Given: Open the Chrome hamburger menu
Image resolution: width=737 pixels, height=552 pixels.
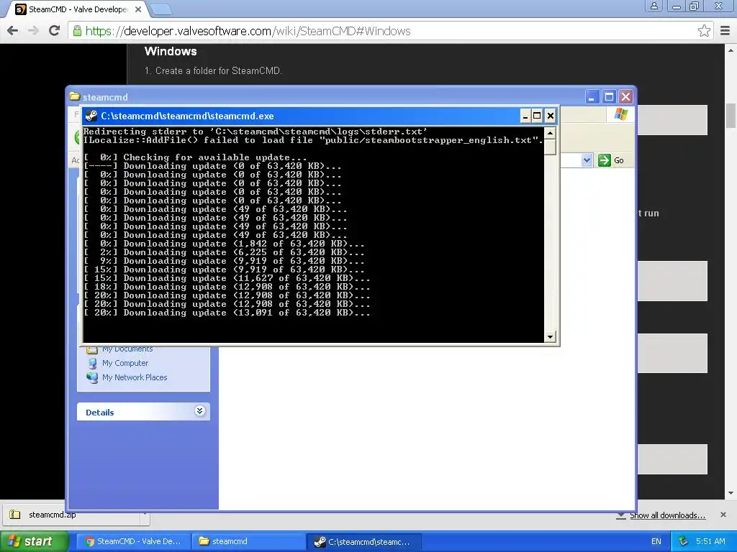Looking at the screenshot, I should point(725,31).
